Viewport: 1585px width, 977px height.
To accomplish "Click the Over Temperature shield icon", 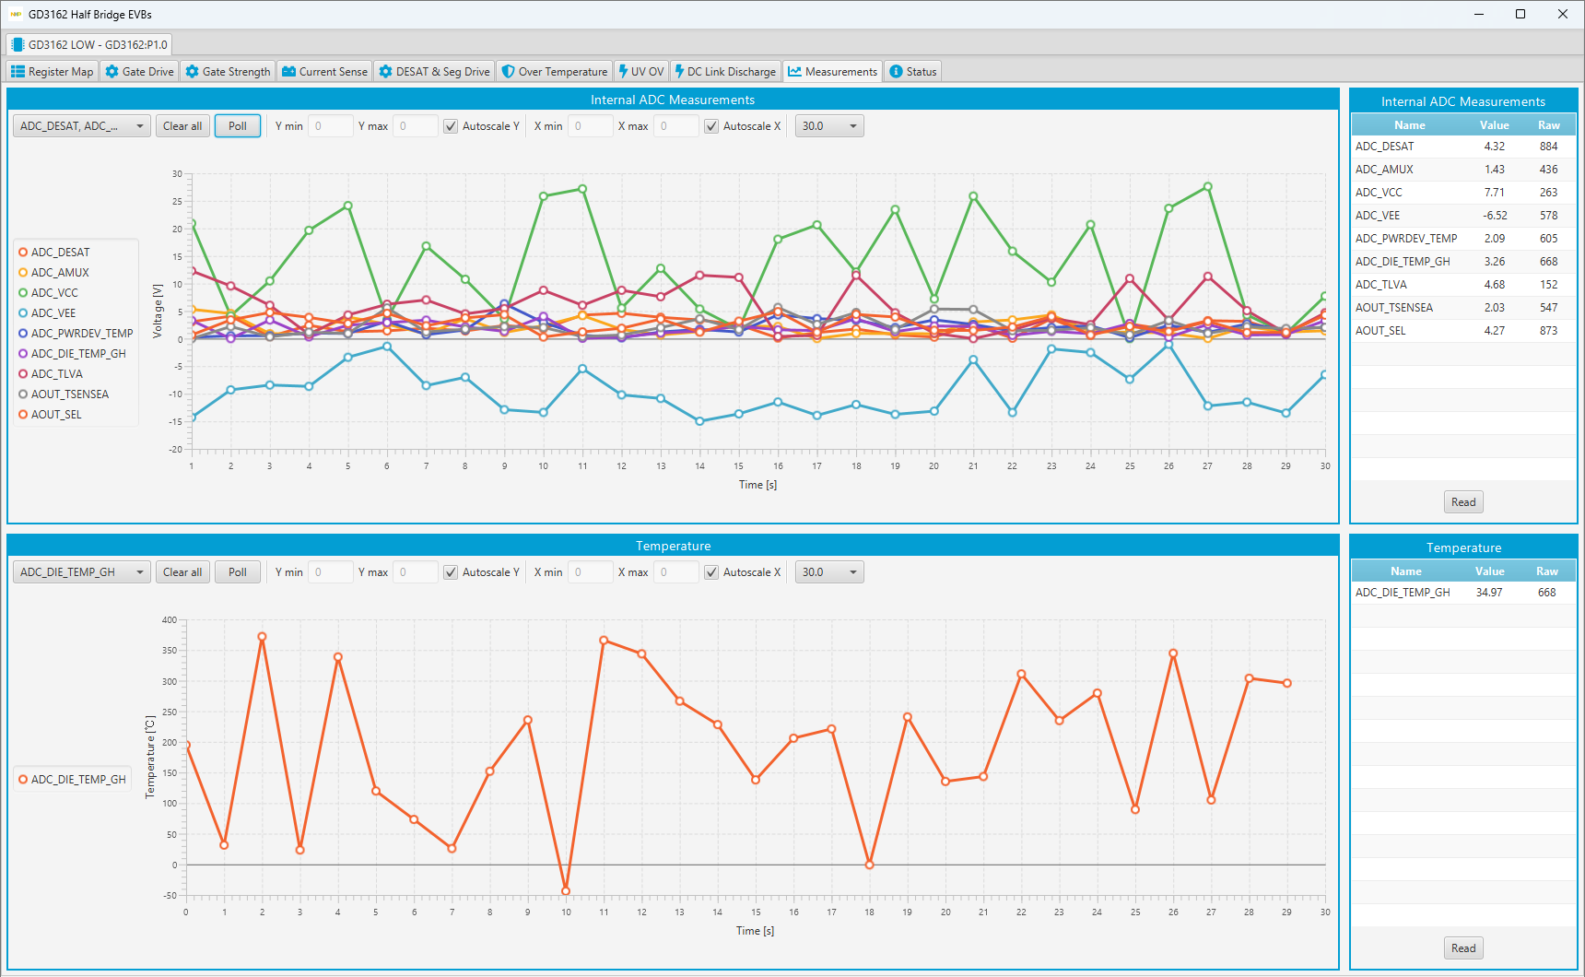I will click(508, 72).
